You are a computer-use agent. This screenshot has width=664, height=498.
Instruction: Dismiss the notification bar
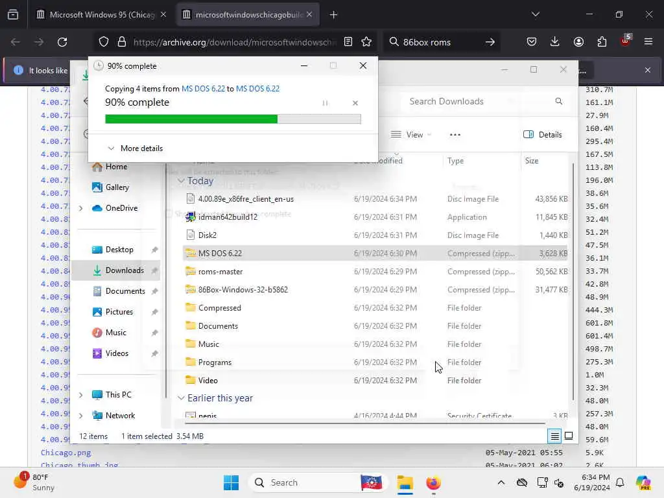tap(648, 70)
